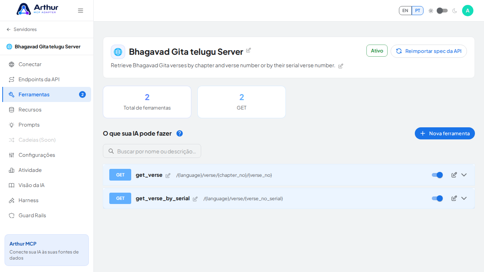
Task: Open the Conectar section
Action: (x=47, y=64)
